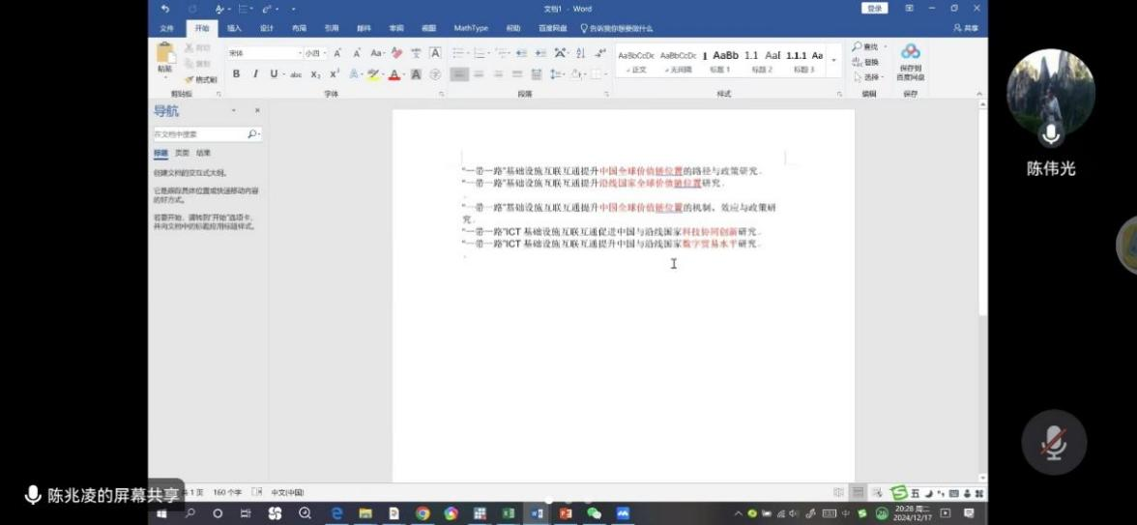1137x525 pixels.
Task: Click the red font color swatch
Action: point(394,74)
